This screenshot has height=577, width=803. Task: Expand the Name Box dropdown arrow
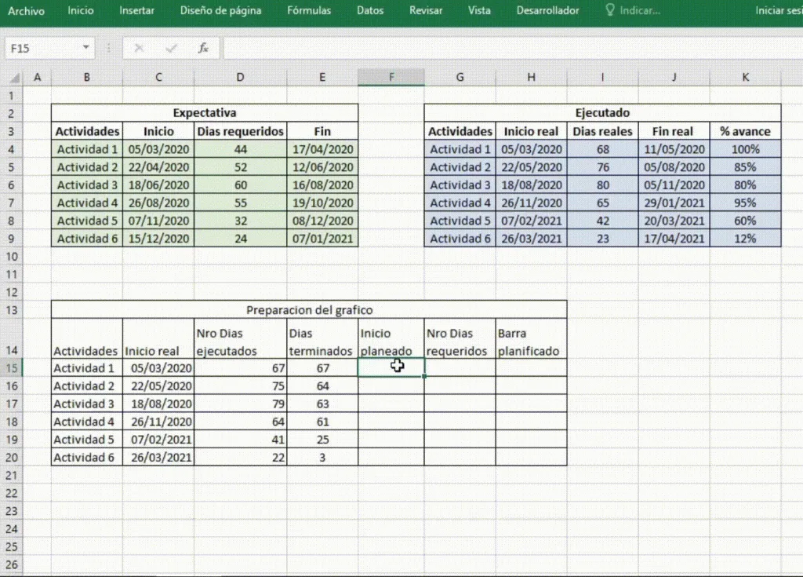(x=86, y=48)
